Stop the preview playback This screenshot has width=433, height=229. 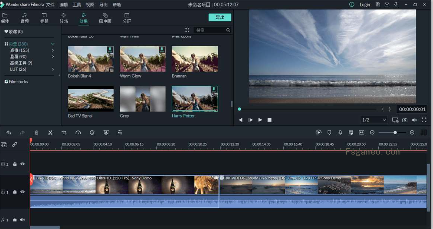(x=270, y=120)
